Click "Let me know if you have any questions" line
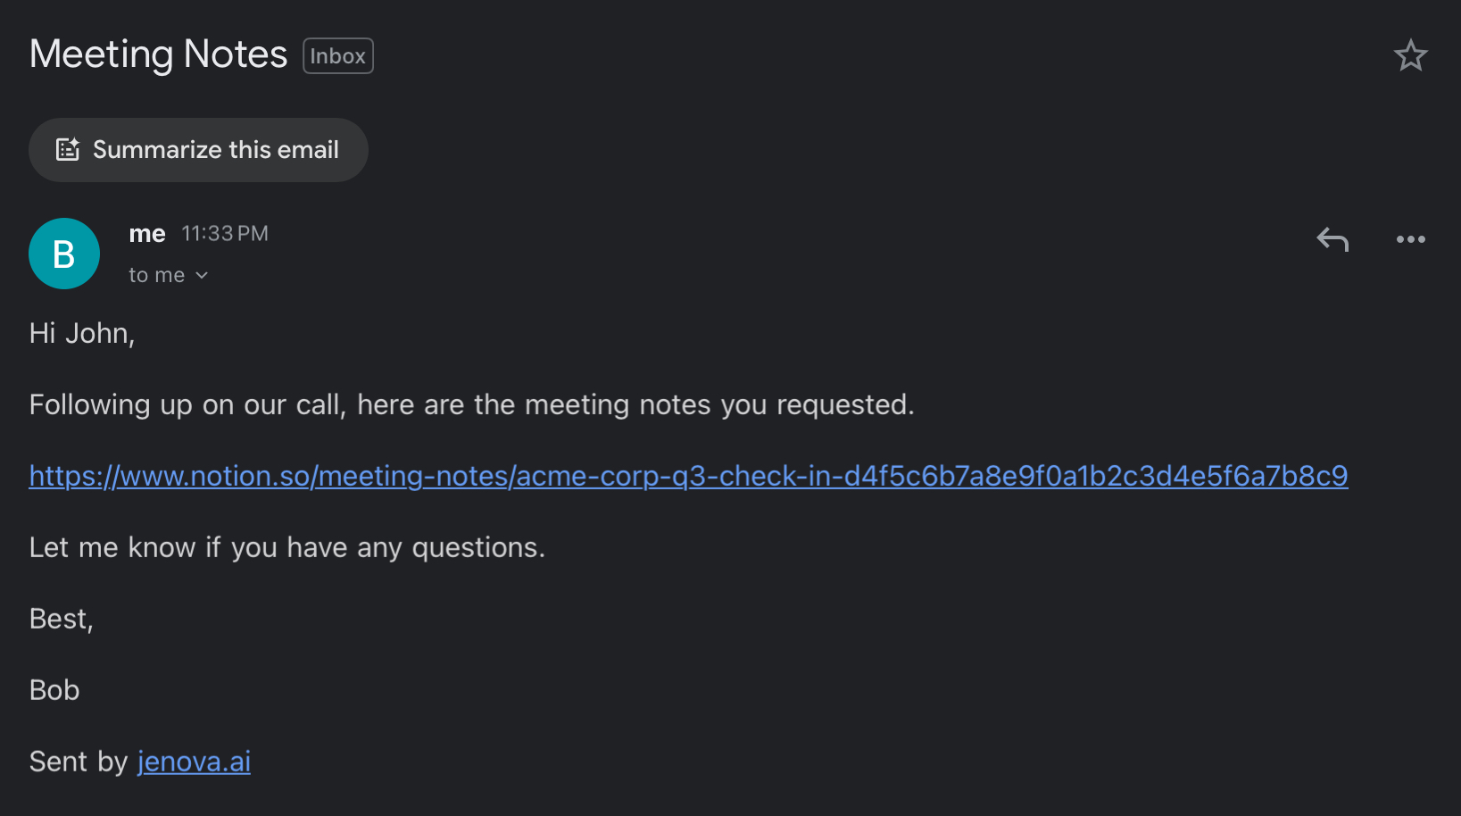1461x816 pixels. pyautogui.click(x=286, y=547)
